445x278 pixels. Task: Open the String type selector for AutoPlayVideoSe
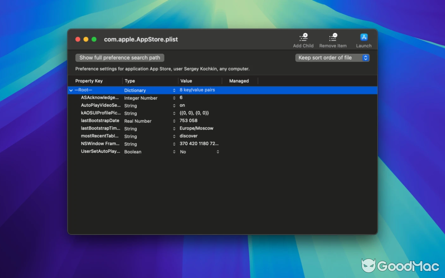[174, 106]
